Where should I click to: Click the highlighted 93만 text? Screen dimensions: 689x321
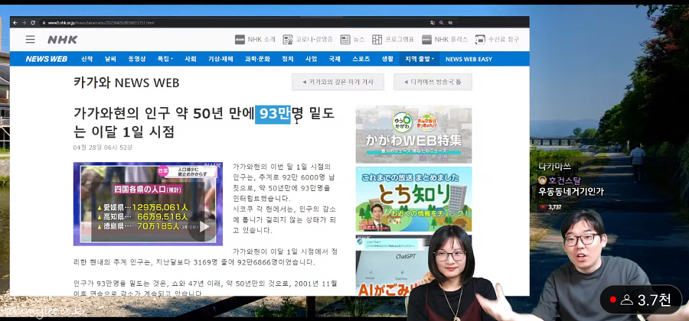point(273,114)
